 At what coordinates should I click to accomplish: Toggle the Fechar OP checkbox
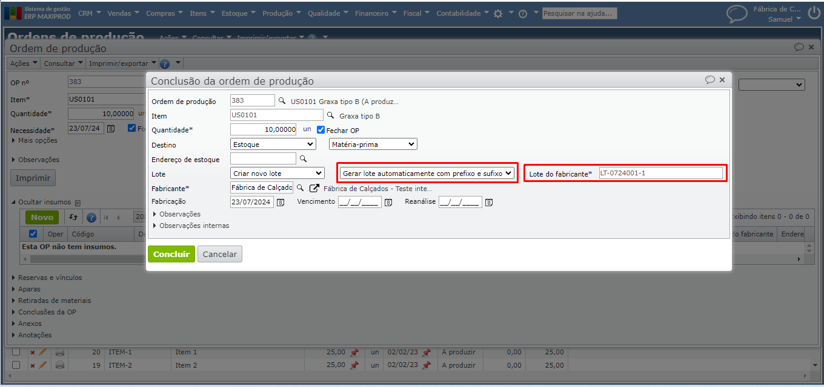(x=321, y=129)
